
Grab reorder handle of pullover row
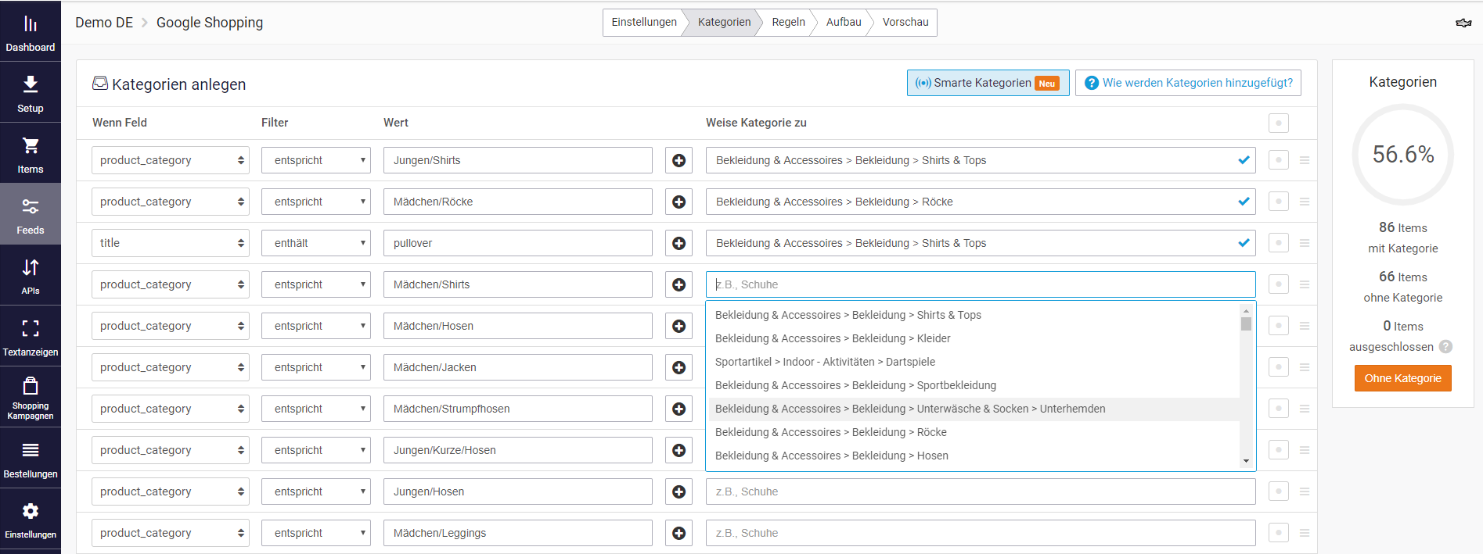(x=1305, y=243)
